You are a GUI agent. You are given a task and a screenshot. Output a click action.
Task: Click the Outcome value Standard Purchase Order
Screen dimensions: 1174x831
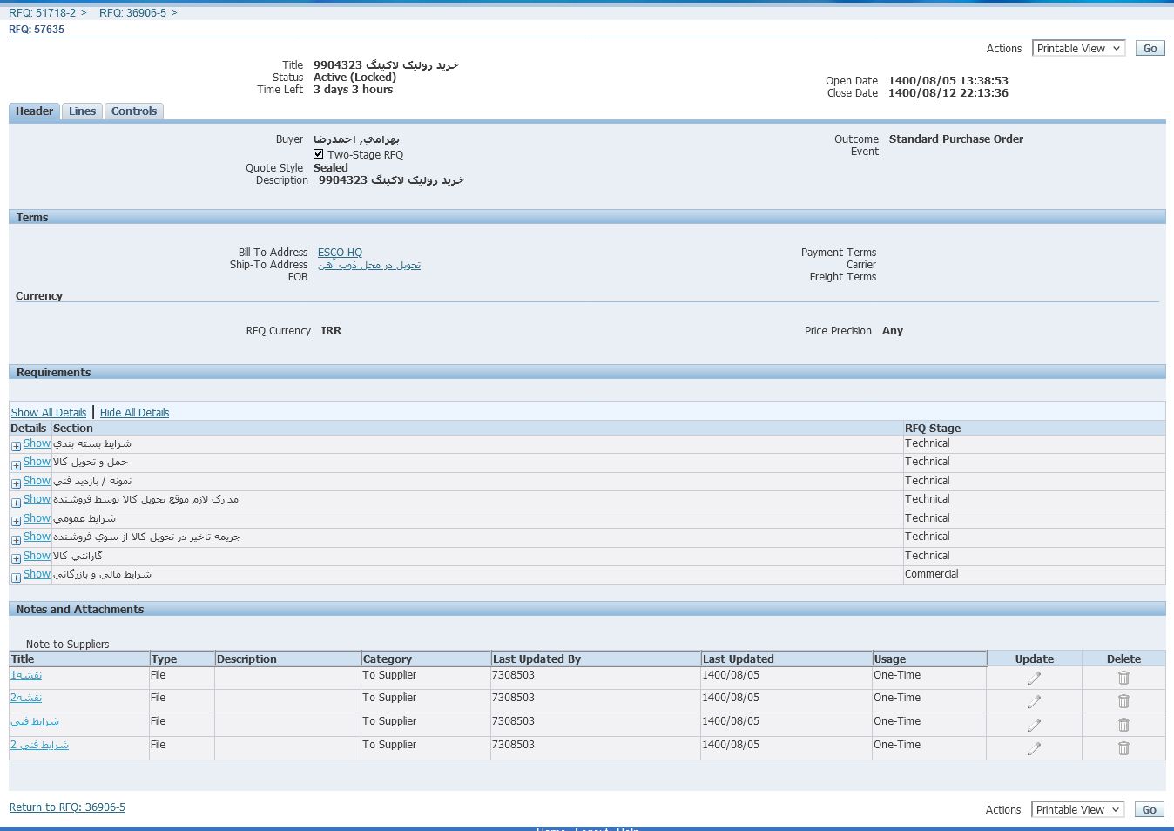(x=956, y=139)
